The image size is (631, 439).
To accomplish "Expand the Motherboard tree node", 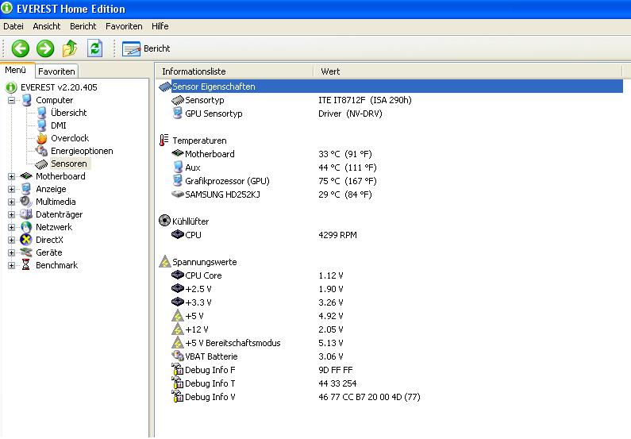I will point(12,176).
